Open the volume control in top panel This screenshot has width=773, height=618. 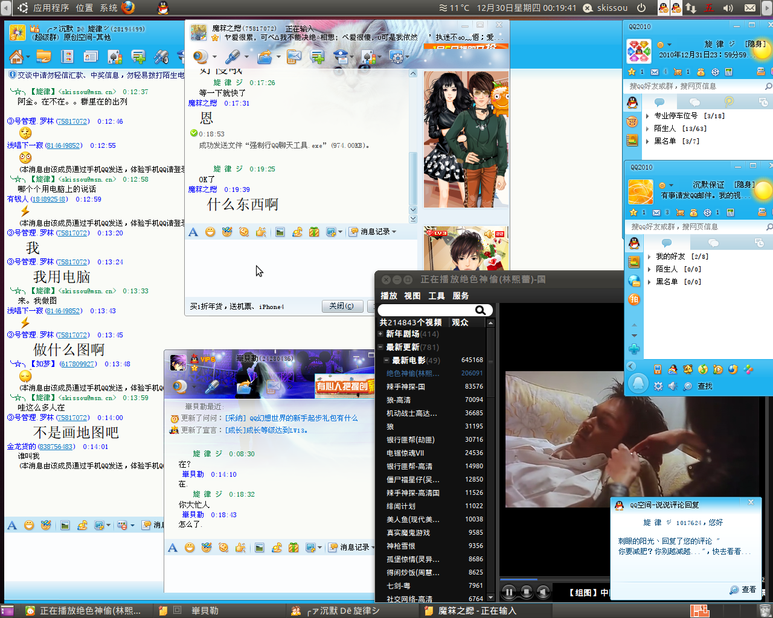coord(728,8)
